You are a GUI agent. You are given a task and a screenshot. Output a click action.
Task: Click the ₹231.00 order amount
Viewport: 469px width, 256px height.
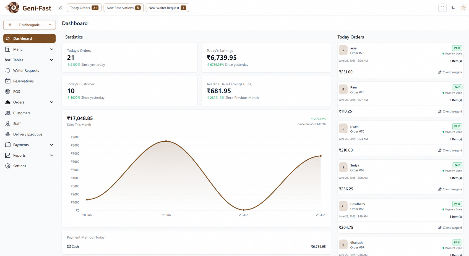[x=346, y=72]
